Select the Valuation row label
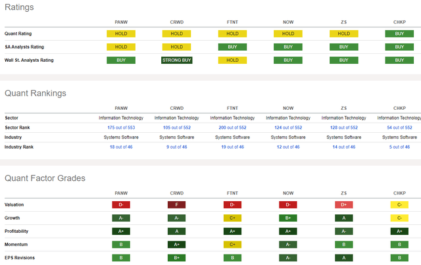421x265 pixels. click(14, 205)
